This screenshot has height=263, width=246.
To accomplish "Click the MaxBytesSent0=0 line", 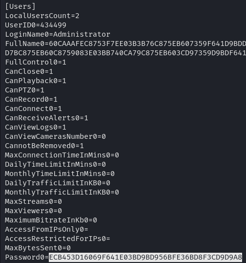I will point(38,248).
